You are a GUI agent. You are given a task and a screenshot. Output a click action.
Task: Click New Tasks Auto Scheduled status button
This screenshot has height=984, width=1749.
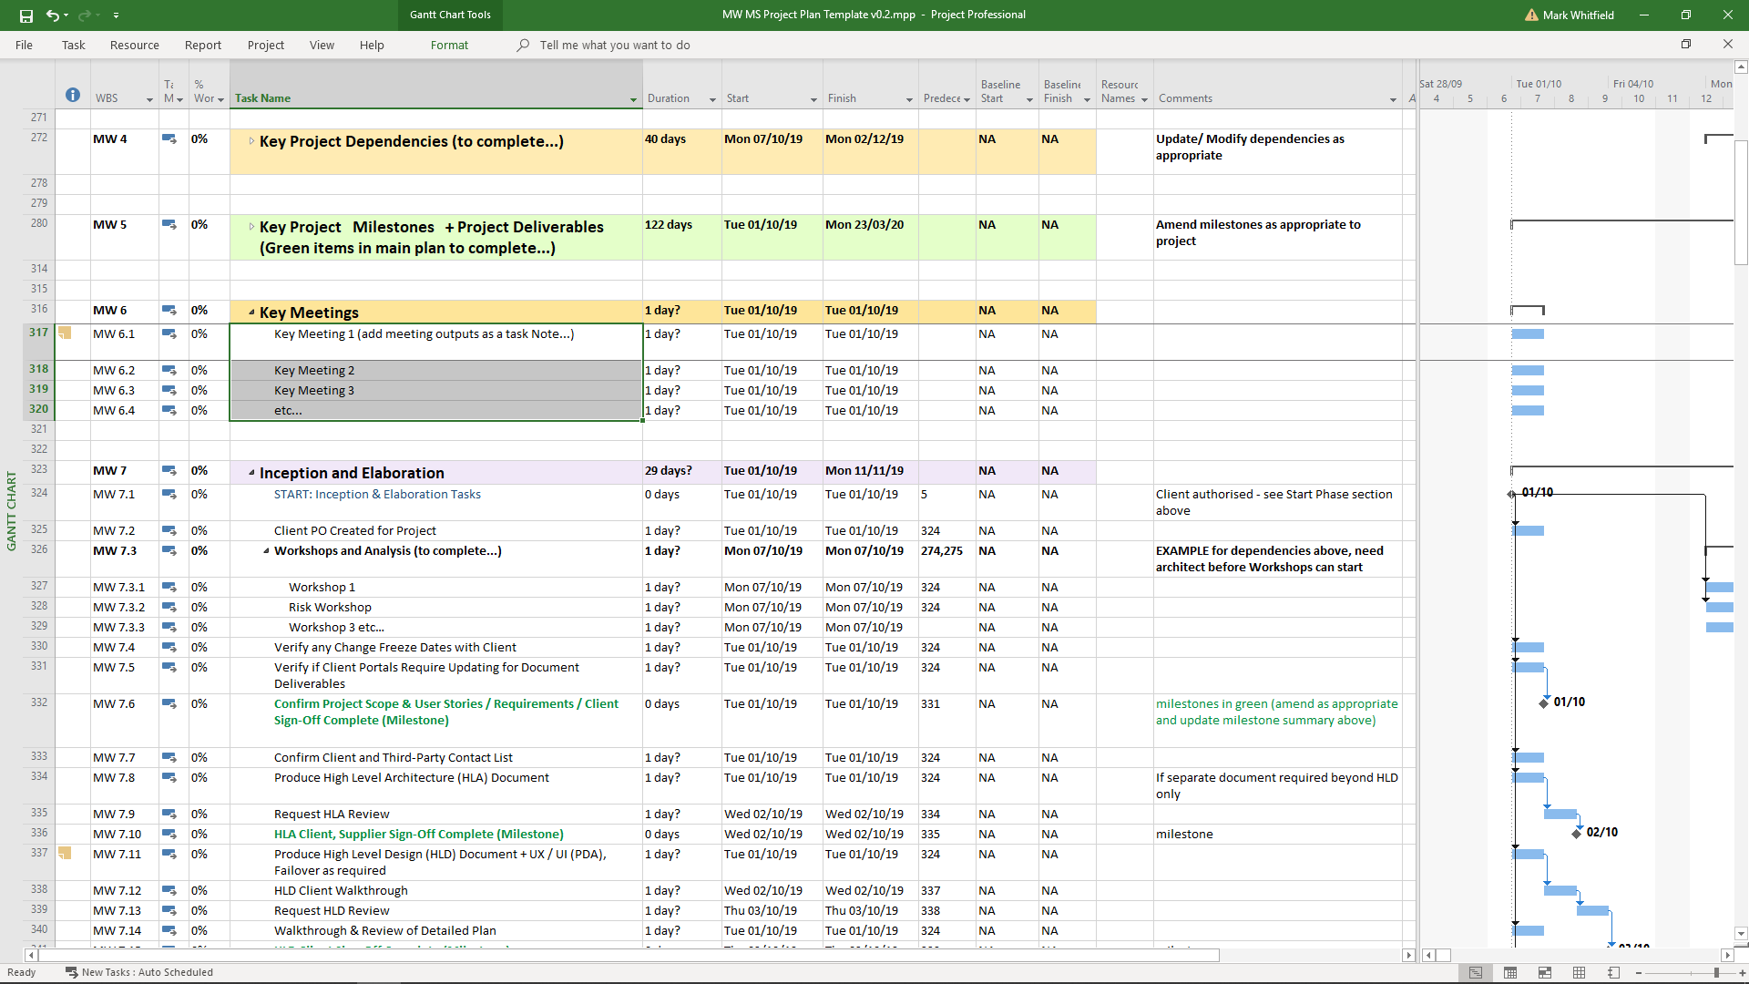[139, 972]
